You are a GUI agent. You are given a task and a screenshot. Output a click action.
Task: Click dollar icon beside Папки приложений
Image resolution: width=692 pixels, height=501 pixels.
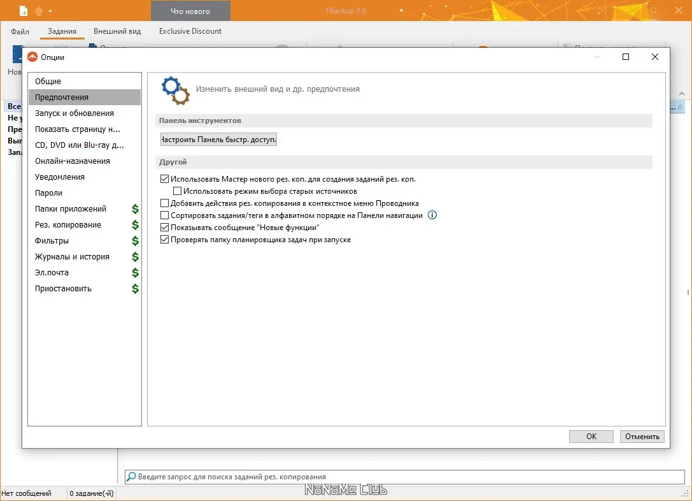coord(135,209)
